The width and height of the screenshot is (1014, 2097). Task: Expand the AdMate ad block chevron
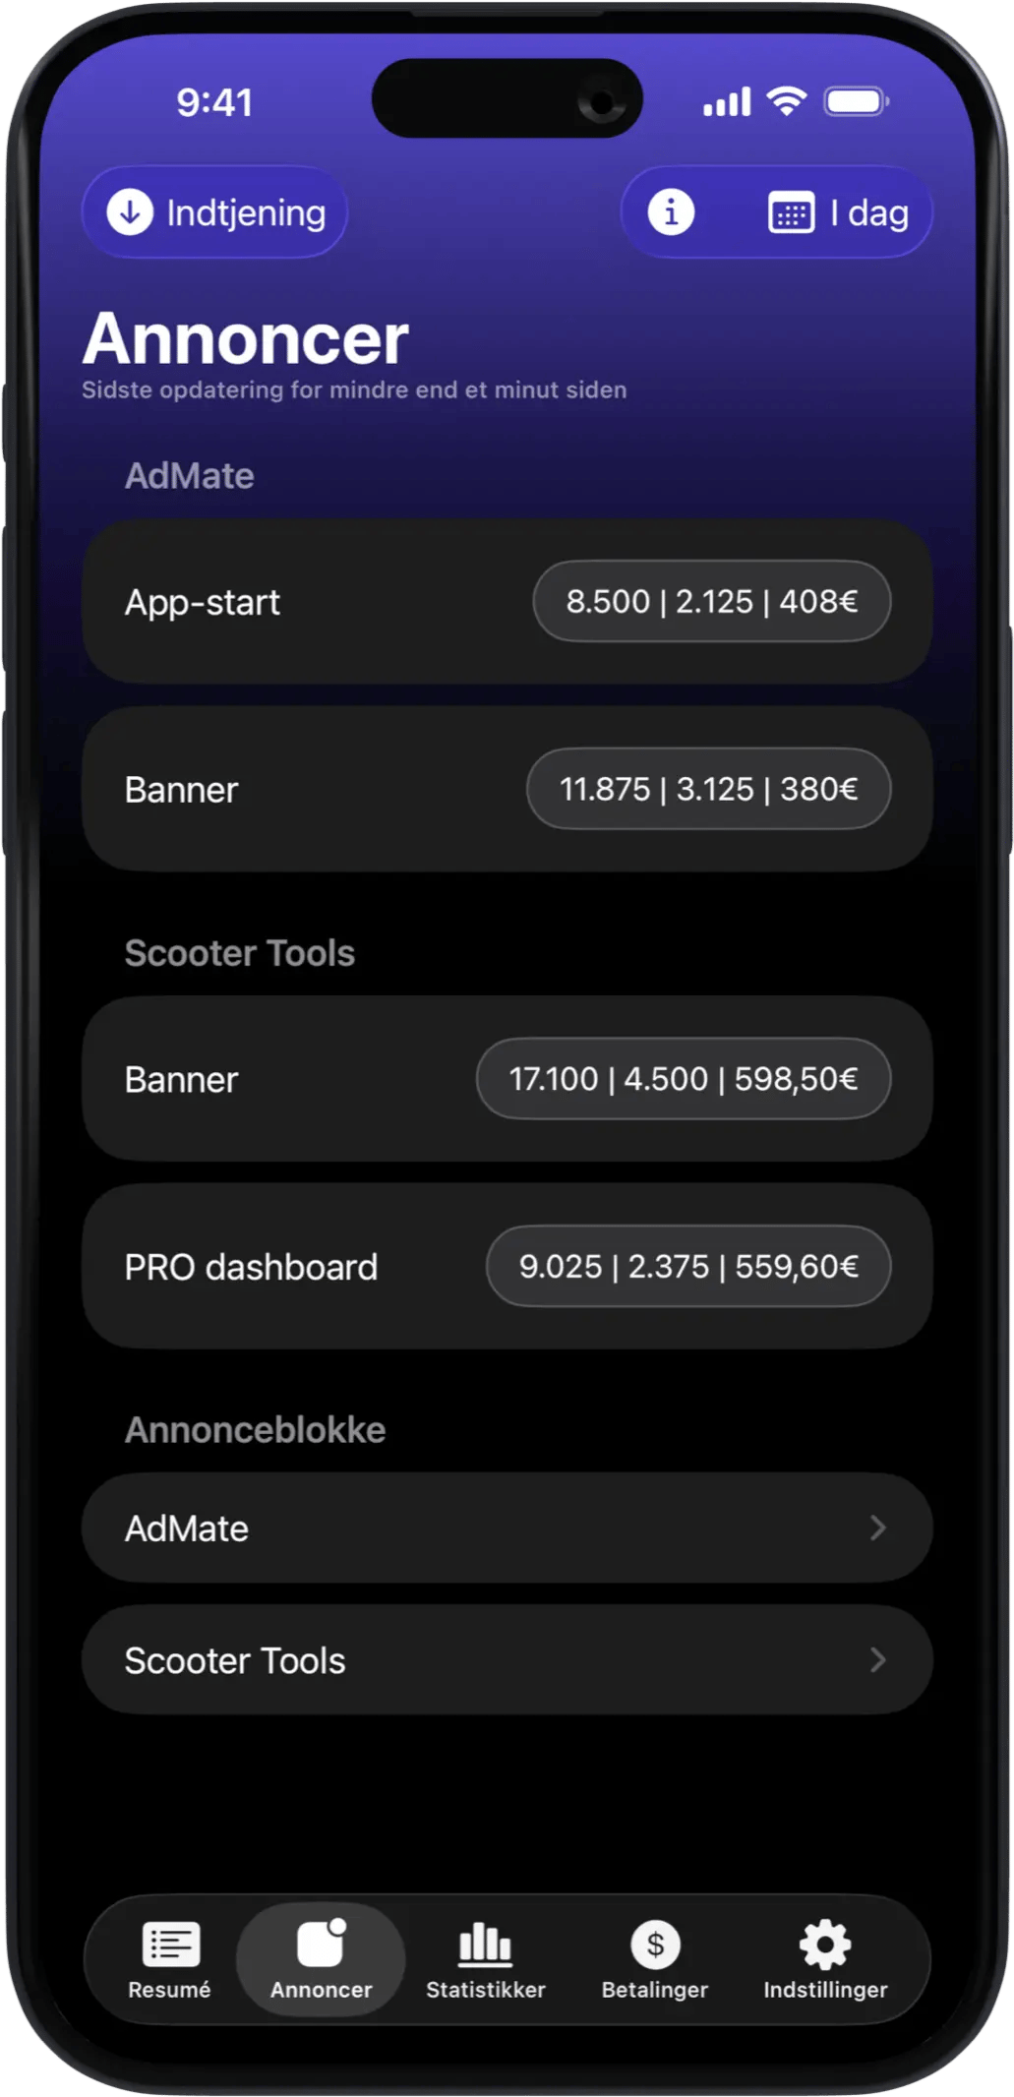pyautogui.click(x=878, y=1528)
